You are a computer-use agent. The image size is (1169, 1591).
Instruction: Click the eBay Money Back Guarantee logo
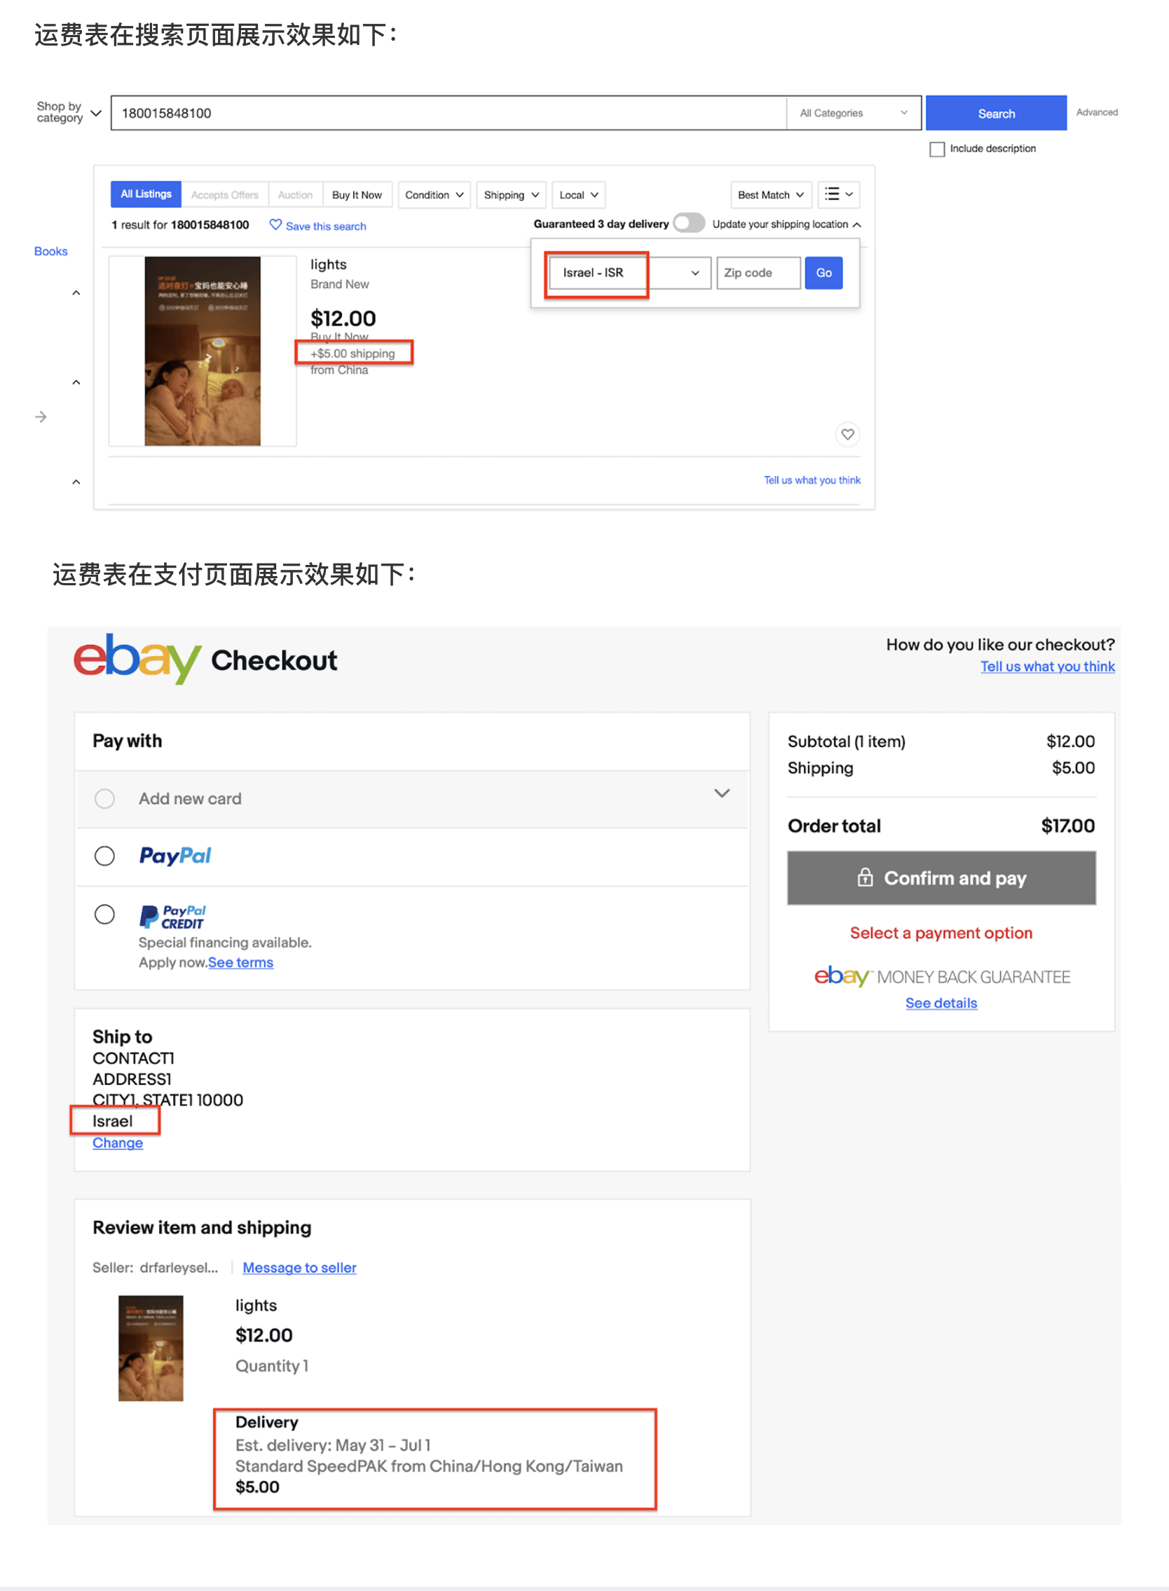click(x=941, y=977)
